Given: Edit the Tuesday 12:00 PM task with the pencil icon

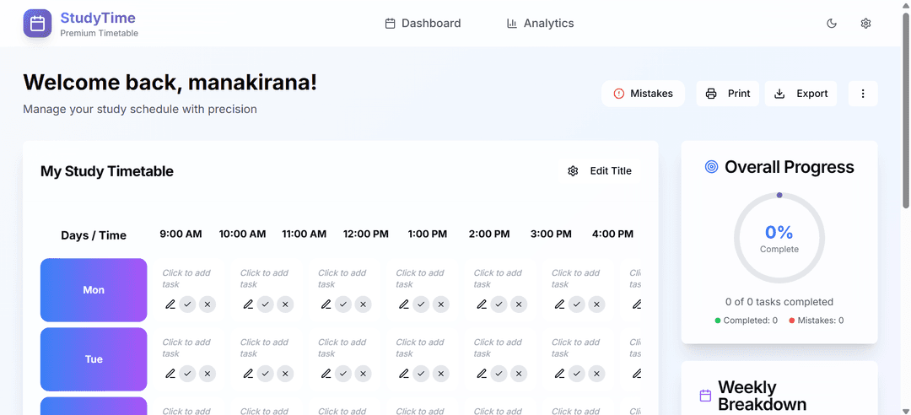Looking at the screenshot, I should coord(404,373).
